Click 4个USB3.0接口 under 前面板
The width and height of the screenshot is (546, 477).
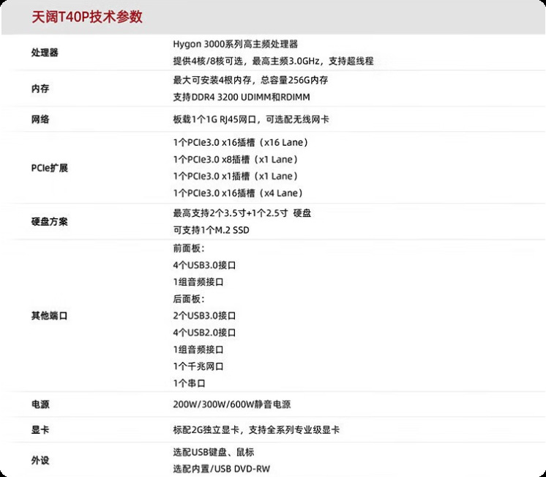[x=204, y=265]
